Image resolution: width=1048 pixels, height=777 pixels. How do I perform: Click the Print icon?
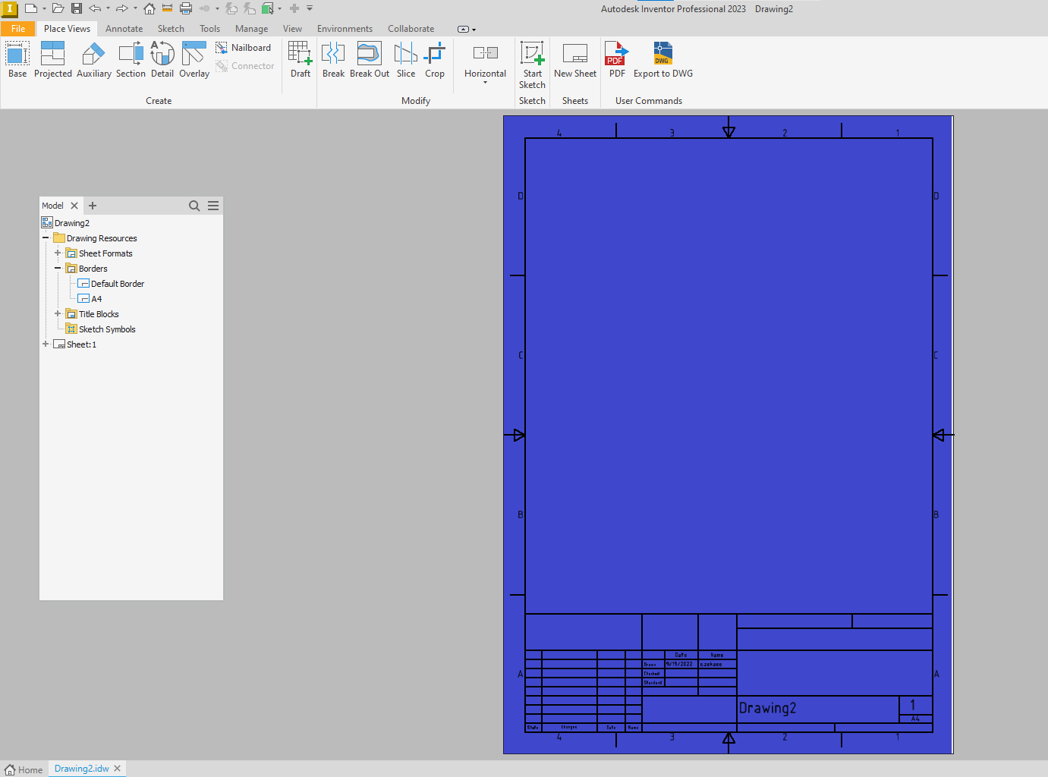point(186,8)
